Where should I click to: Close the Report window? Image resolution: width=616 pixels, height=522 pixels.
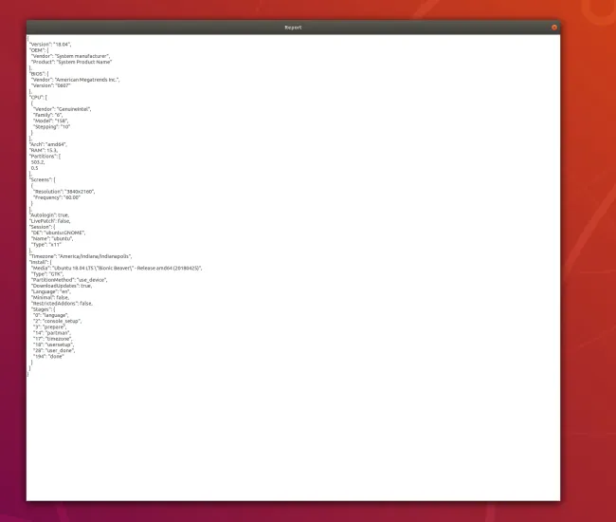pos(554,28)
